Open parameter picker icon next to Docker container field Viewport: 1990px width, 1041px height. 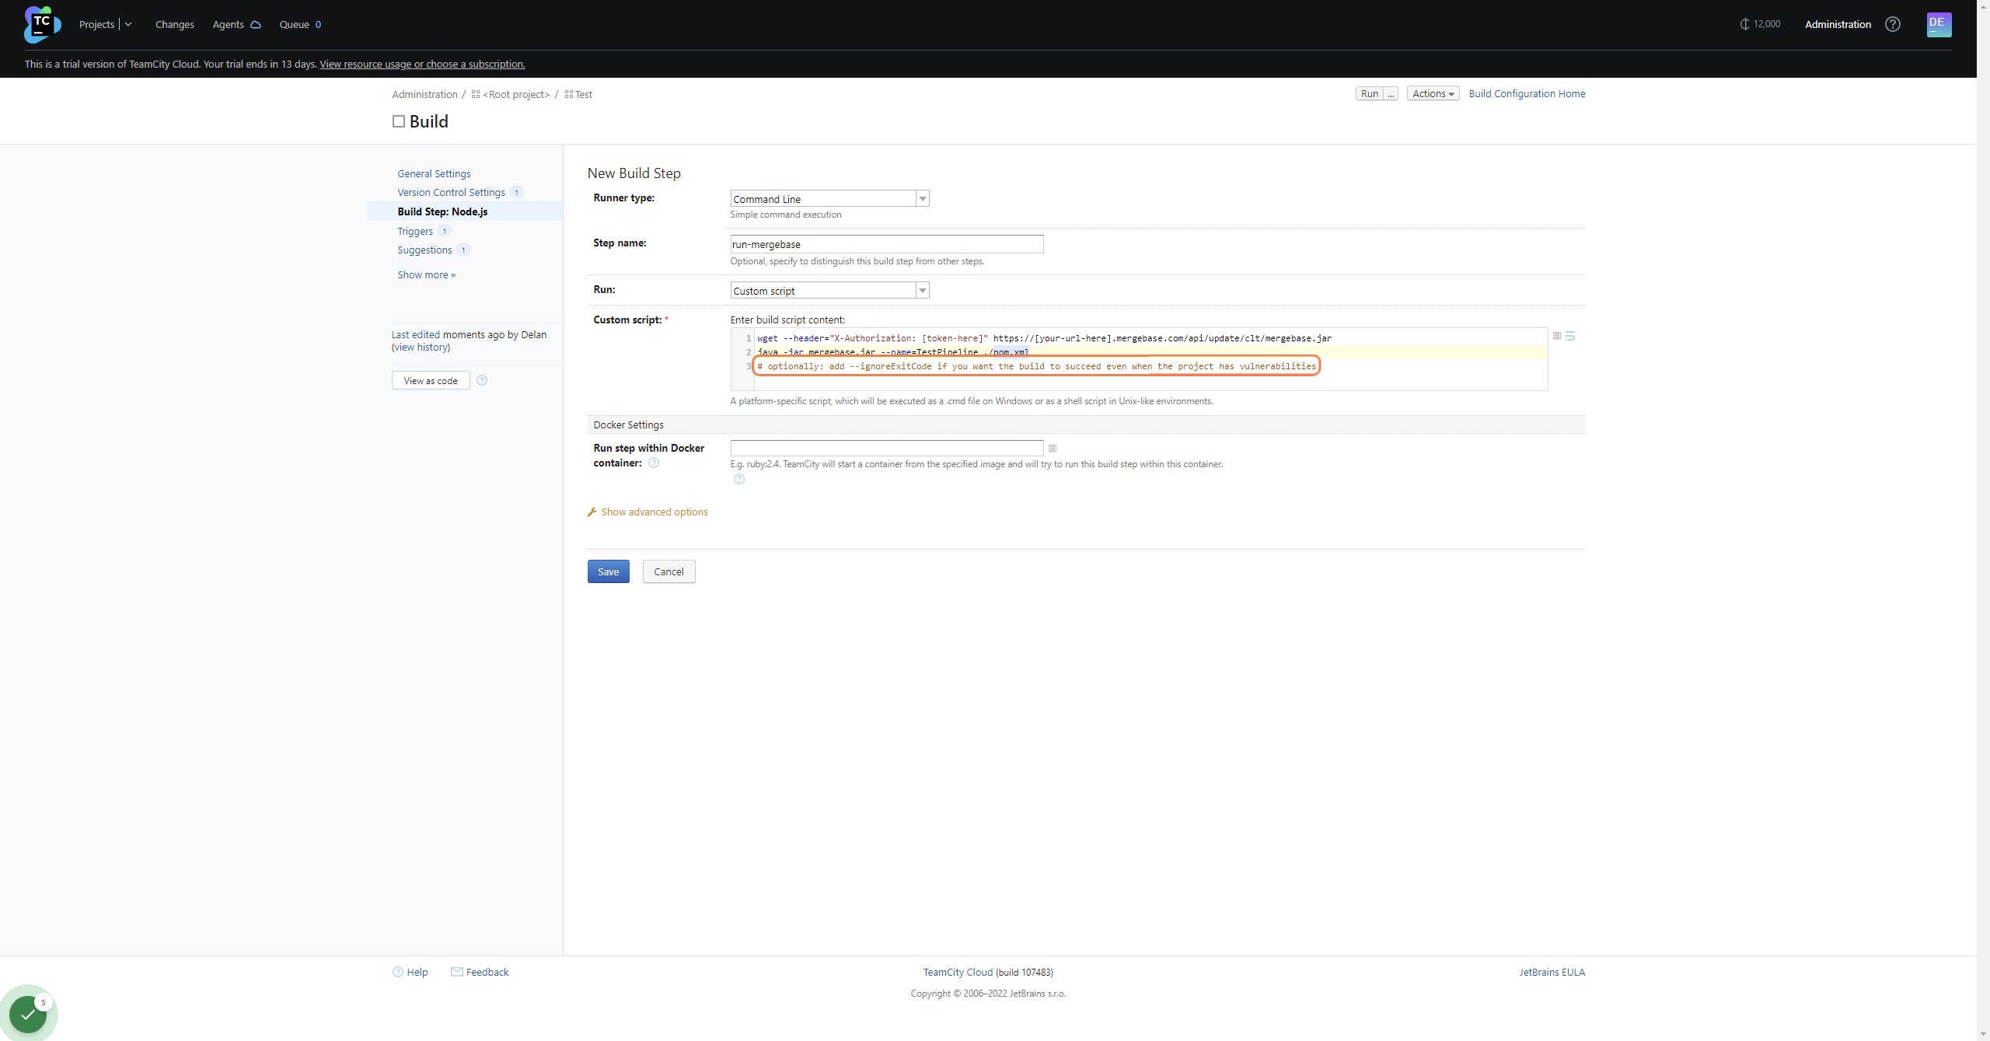point(1053,449)
